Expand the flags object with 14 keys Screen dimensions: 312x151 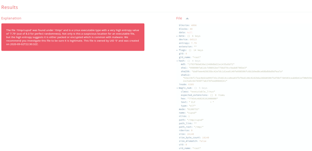click(x=177, y=50)
